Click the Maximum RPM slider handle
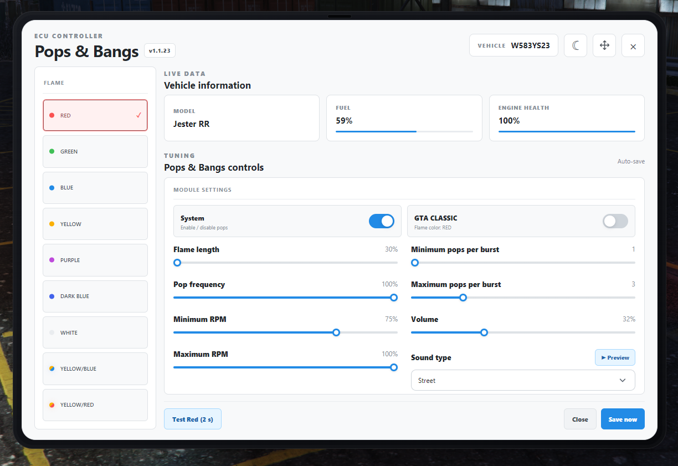Viewport: 678px width, 466px height. pos(394,367)
